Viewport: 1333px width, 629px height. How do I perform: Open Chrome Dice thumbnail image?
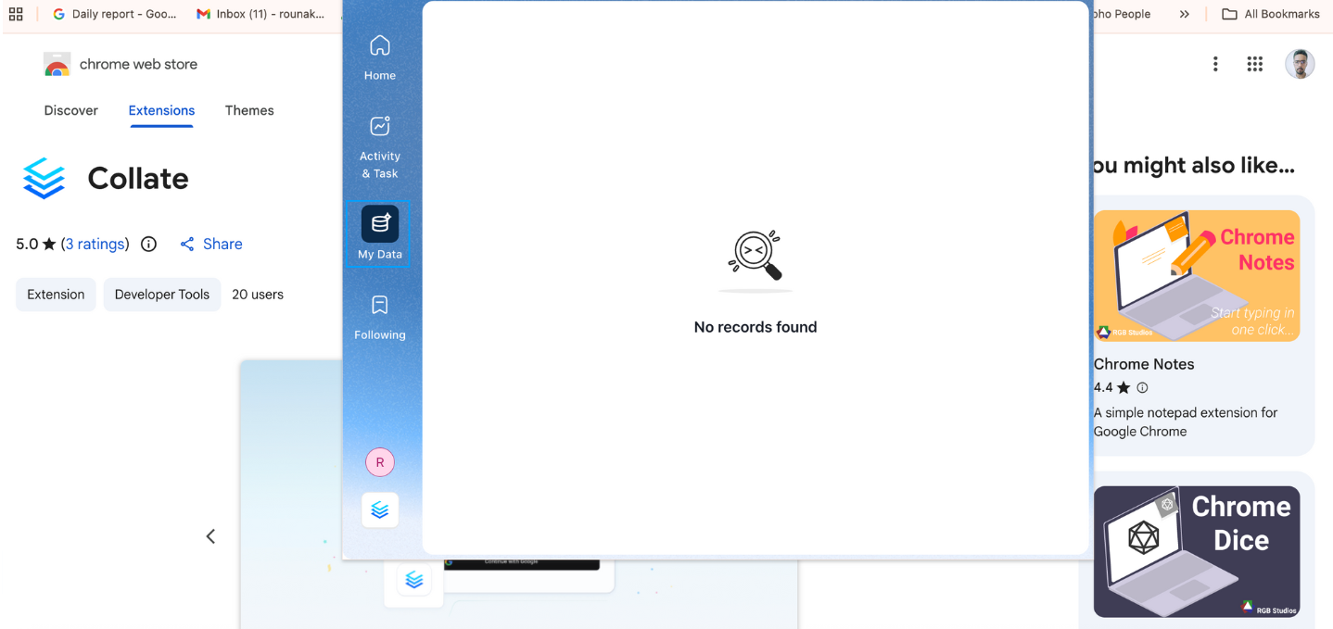(x=1197, y=552)
